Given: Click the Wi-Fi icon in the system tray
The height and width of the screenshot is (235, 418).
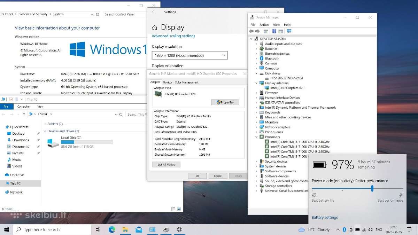Looking at the screenshot, I should pyautogui.click(x=364, y=229).
